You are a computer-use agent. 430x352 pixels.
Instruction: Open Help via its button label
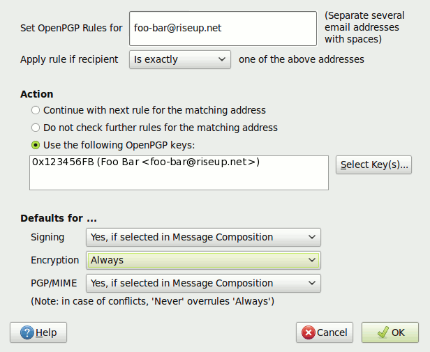[x=46, y=332]
